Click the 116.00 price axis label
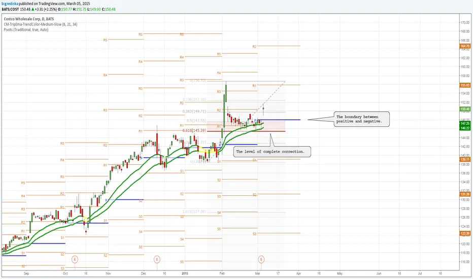The height and width of the screenshot is (279, 473). [x=465, y=262]
